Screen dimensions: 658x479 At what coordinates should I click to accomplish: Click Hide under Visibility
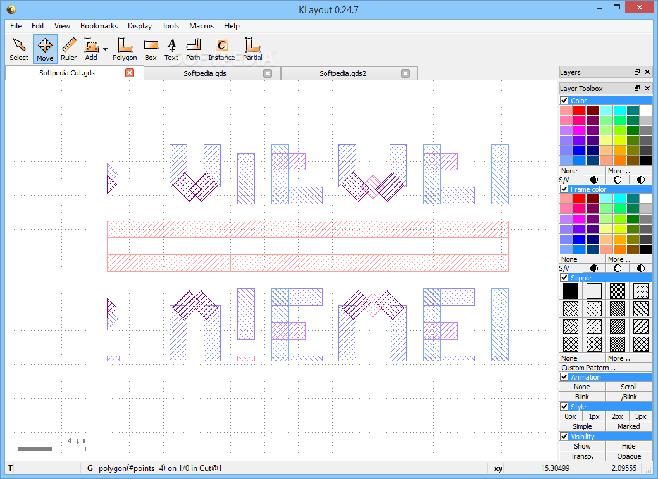tap(629, 446)
